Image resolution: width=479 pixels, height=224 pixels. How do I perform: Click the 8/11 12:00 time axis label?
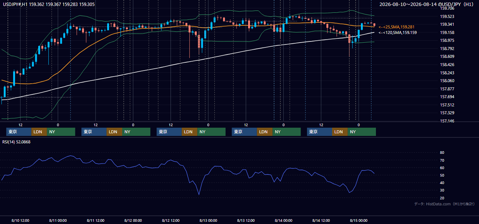96,220
